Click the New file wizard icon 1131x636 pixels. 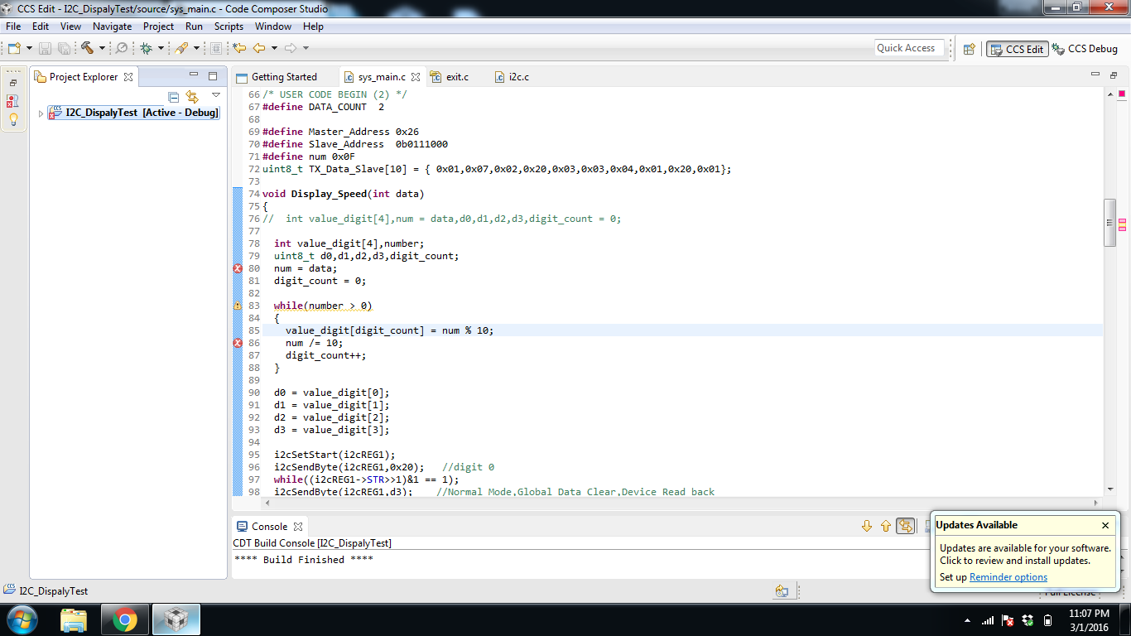[14, 48]
